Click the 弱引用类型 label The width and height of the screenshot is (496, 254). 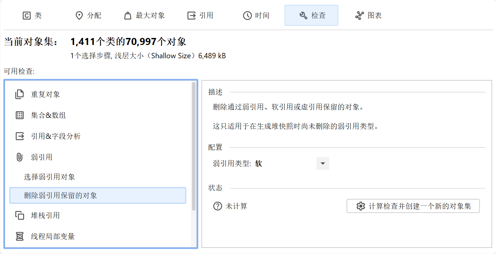pyautogui.click(x=232, y=164)
